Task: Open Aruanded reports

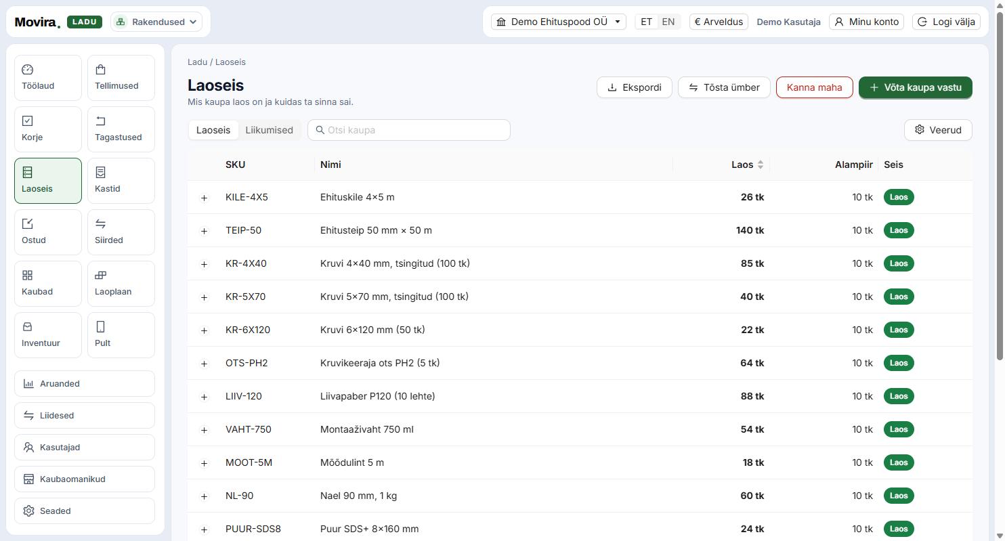Action: [85, 383]
